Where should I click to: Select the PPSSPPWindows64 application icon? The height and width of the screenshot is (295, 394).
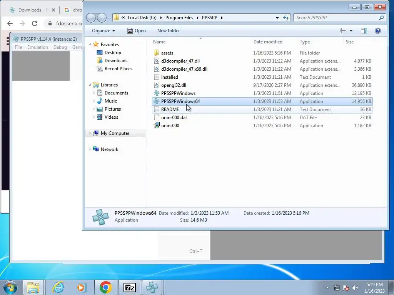(157, 101)
